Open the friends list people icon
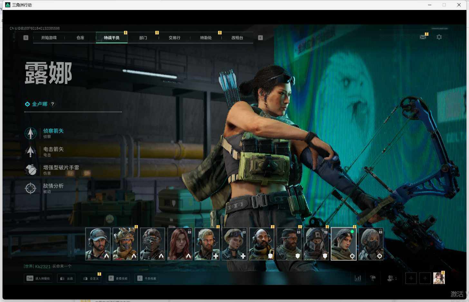The width and height of the screenshot is (469, 302). pos(390,278)
